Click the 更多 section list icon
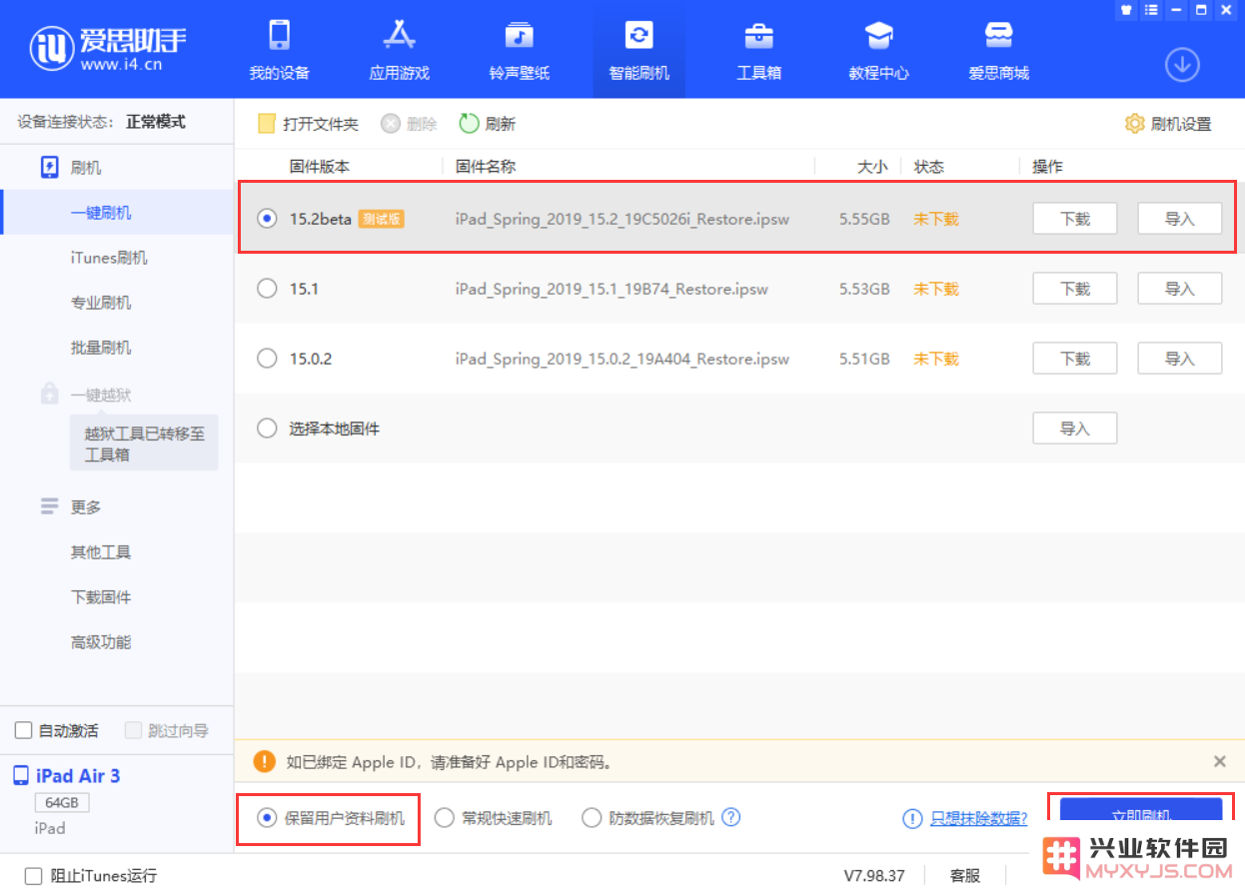The image size is (1245, 895). click(50, 506)
